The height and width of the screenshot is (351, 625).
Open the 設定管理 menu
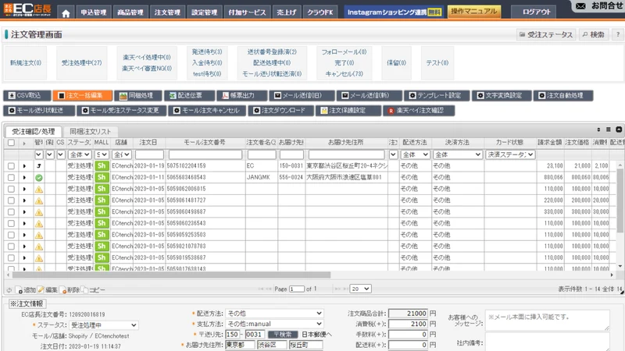tap(205, 12)
